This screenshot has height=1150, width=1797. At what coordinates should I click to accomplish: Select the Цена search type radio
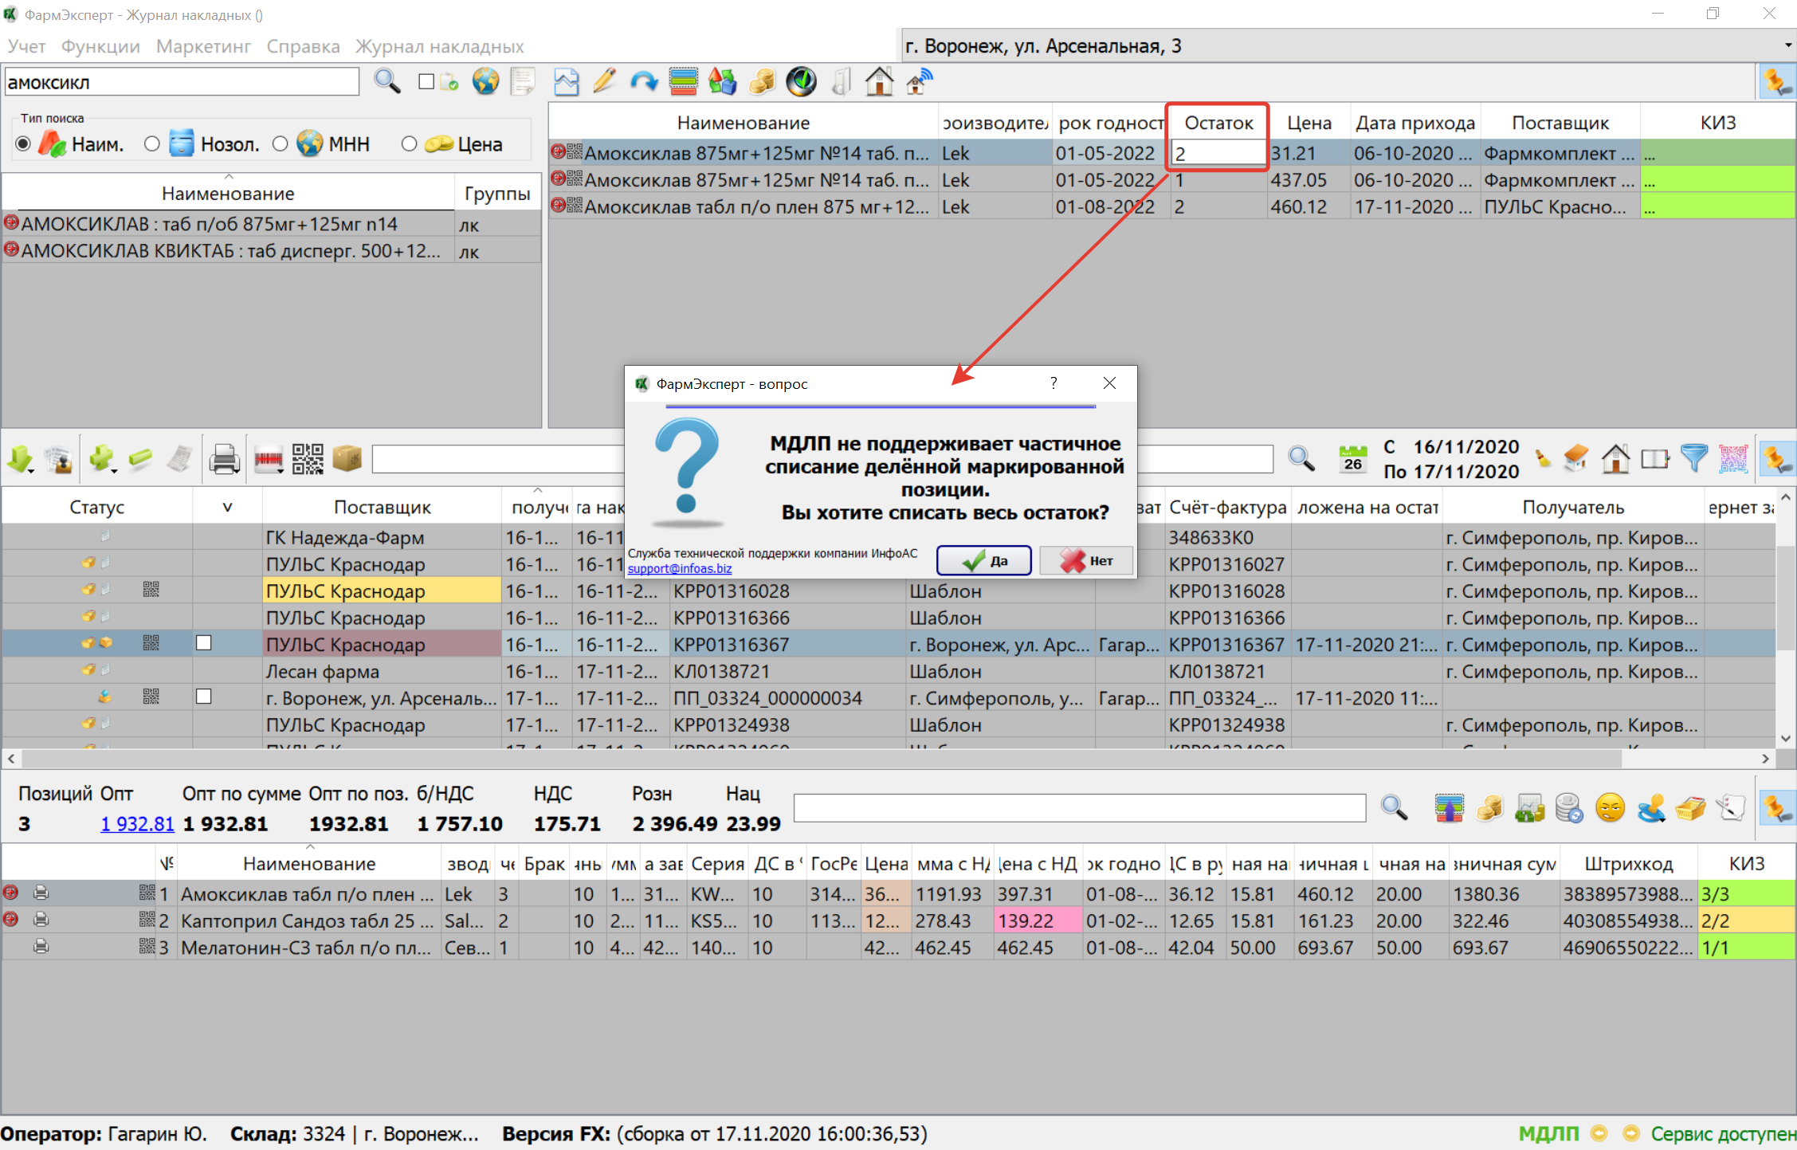click(x=409, y=144)
